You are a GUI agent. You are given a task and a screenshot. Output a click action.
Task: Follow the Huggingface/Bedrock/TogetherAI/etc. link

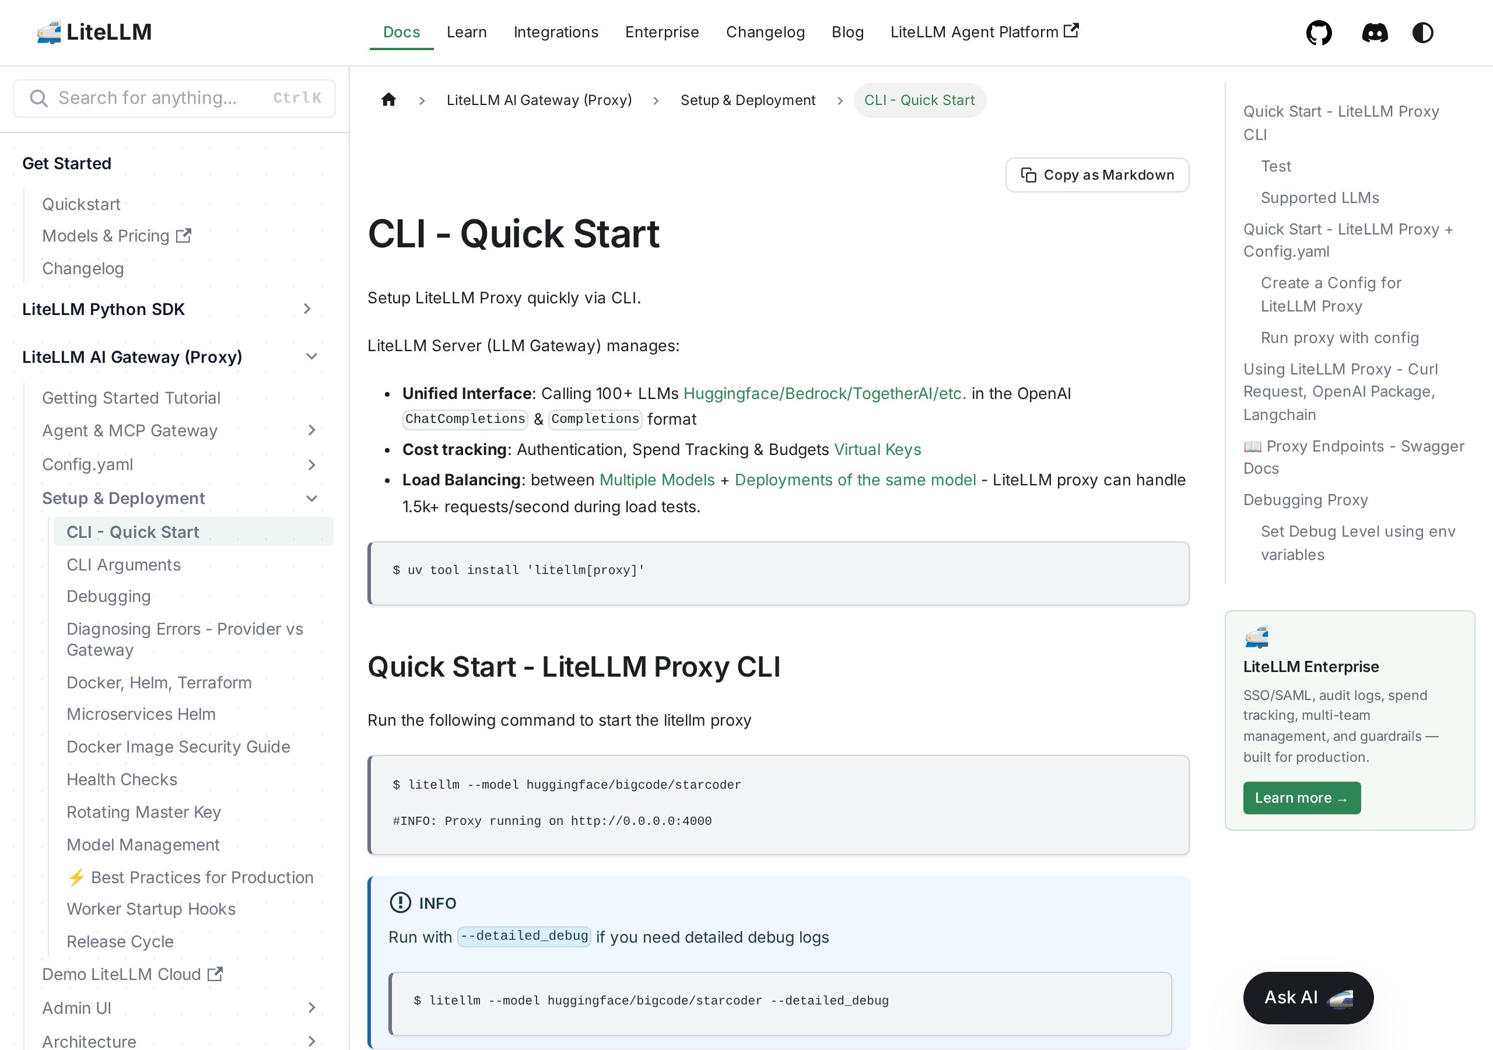tap(825, 394)
